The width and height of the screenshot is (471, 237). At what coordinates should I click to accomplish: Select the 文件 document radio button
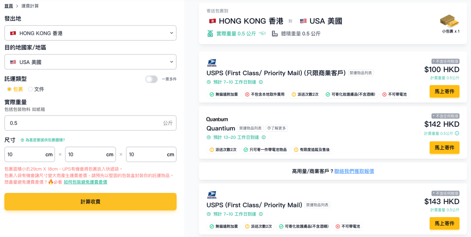30,89
